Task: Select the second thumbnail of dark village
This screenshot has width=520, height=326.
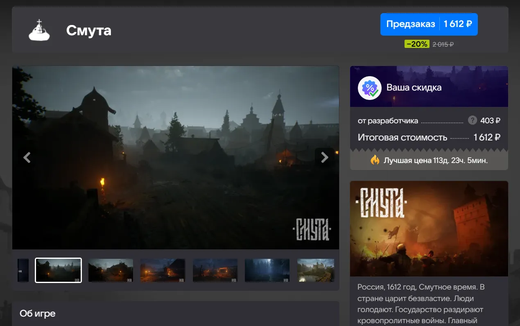Action: pyautogui.click(x=111, y=270)
